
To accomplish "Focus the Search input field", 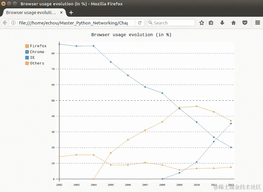I will [171, 23].
